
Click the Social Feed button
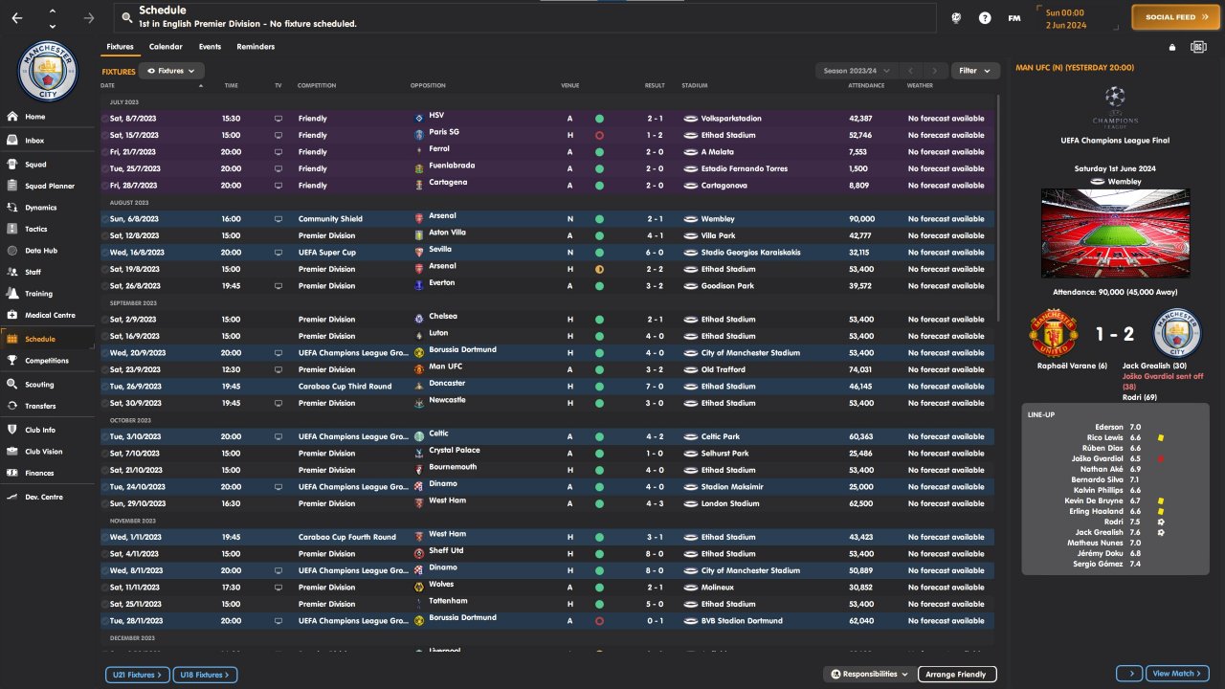(1177, 17)
